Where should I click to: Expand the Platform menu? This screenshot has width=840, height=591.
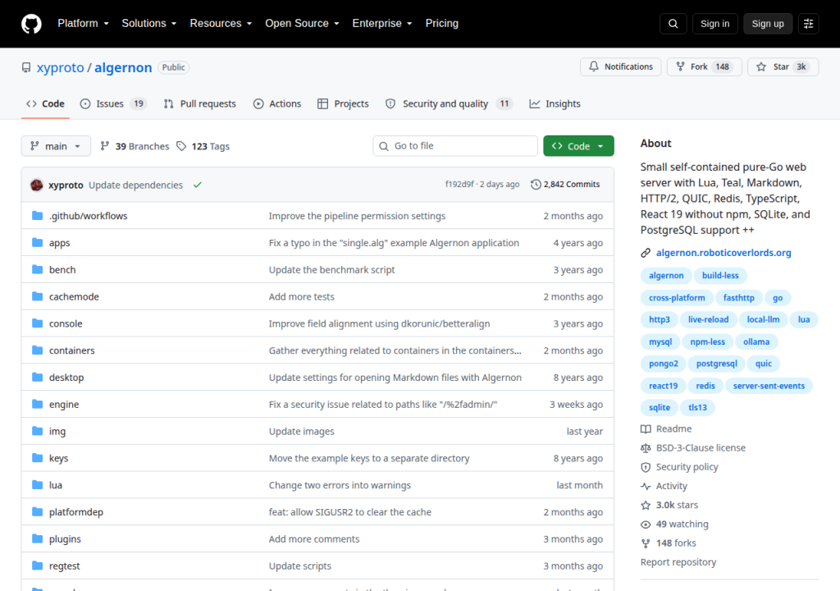83,24
